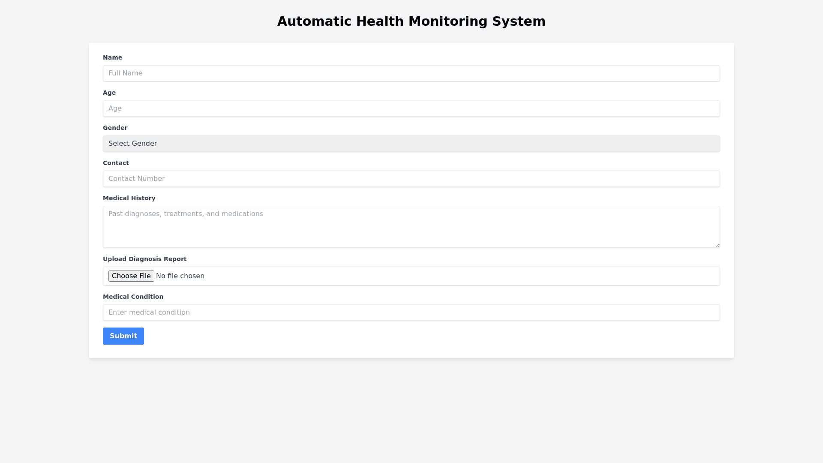Image resolution: width=823 pixels, height=463 pixels.
Task: Focus the Enter medical condition field
Action: pos(411,313)
